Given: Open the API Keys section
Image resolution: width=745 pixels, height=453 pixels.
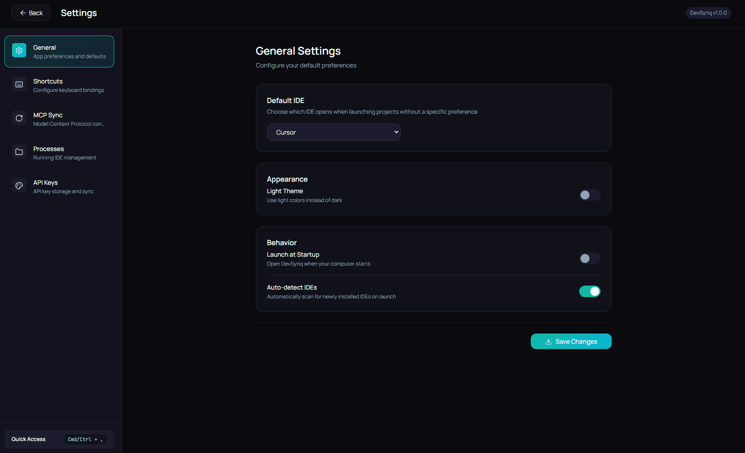Looking at the screenshot, I should (x=59, y=186).
